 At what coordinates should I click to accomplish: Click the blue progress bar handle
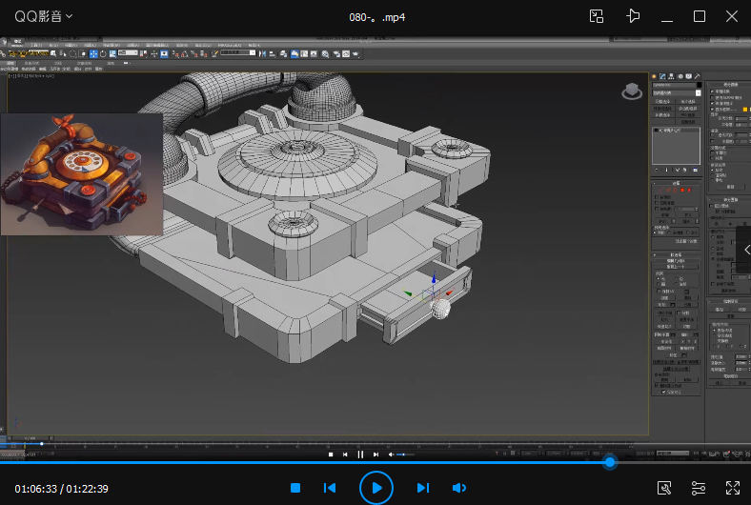point(609,462)
